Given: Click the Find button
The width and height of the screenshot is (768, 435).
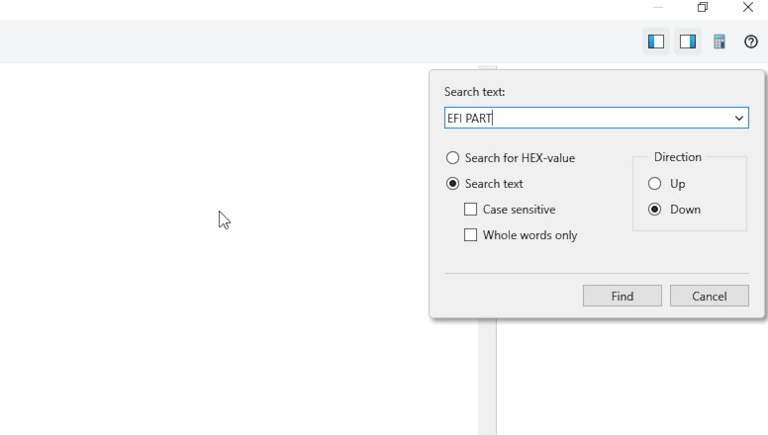Looking at the screenshot, I should point(623,296).
